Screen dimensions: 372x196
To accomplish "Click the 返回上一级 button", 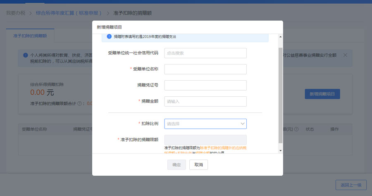I will tap(351, 185).
